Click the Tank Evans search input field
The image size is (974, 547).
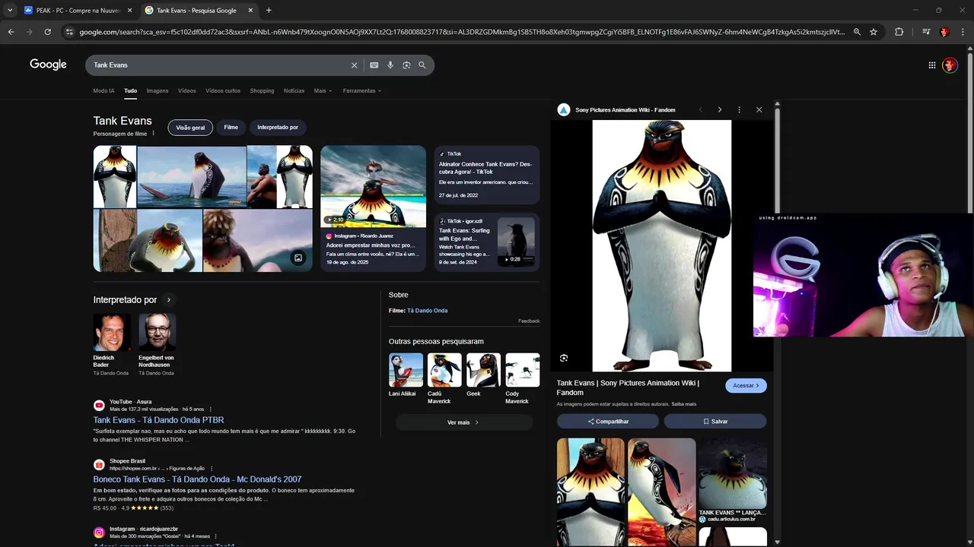pyautogui.click(x=217, y=65)
